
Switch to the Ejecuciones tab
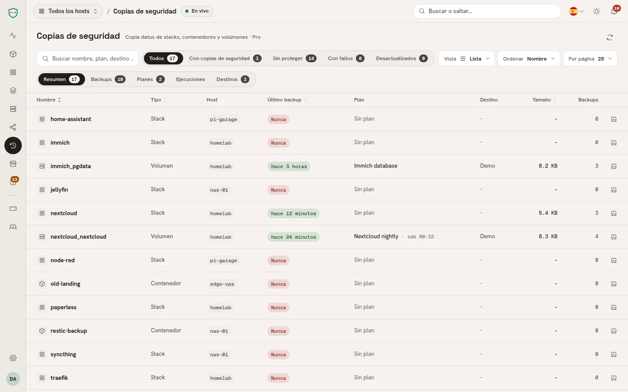(191, 79)
